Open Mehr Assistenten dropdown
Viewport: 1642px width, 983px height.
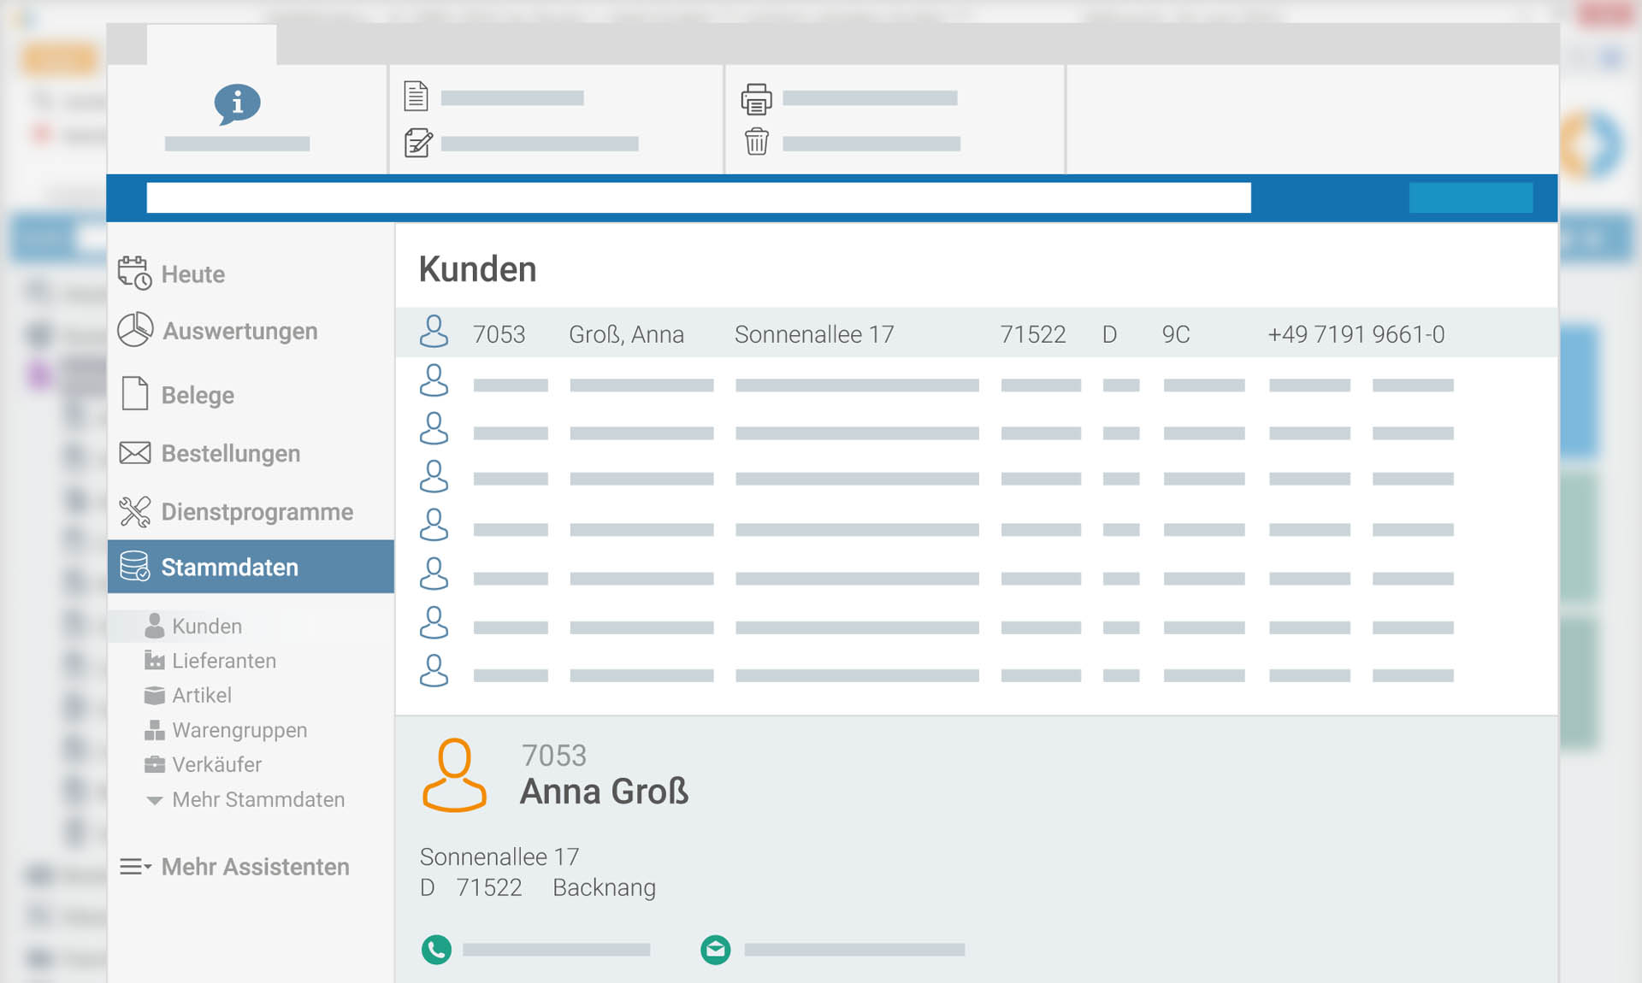tap(254, 867)
